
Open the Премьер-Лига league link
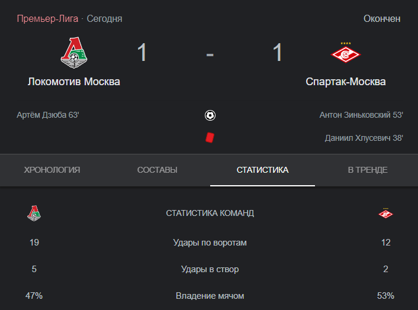[47, 19]
